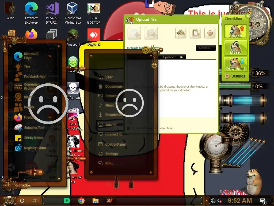The width and height of the screenshot is (274, 206).
Task: Expand the arrow next to Microsoft Edge
Action: 50,56
